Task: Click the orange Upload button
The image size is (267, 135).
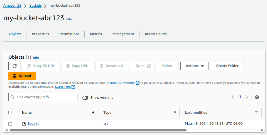Action: point(22,76)
